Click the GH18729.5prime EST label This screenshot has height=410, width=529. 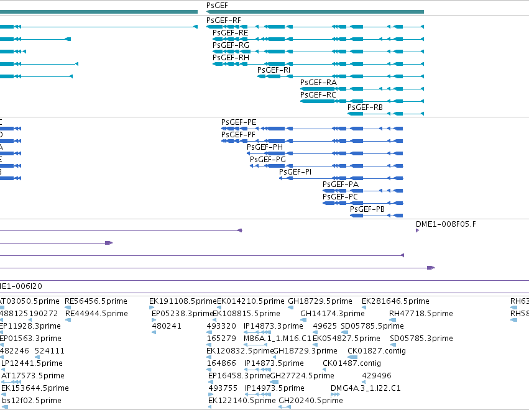pos(320,301)
